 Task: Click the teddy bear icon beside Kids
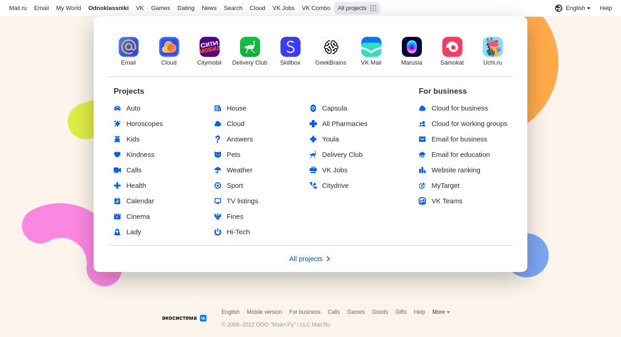117,139
